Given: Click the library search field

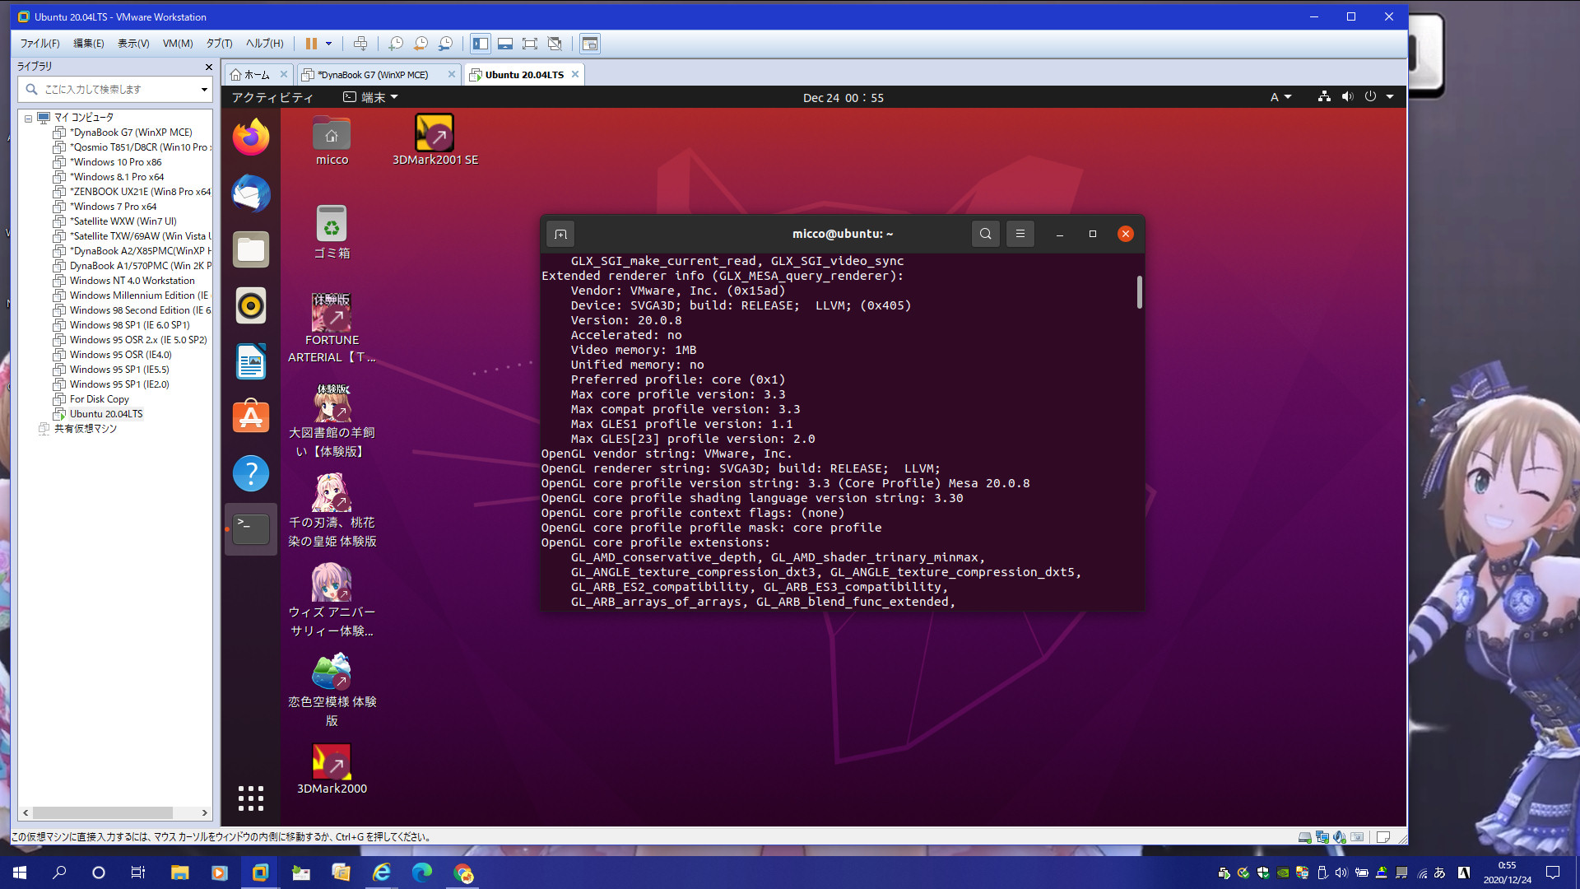Looking at the screenshot, I should point(115,89).
